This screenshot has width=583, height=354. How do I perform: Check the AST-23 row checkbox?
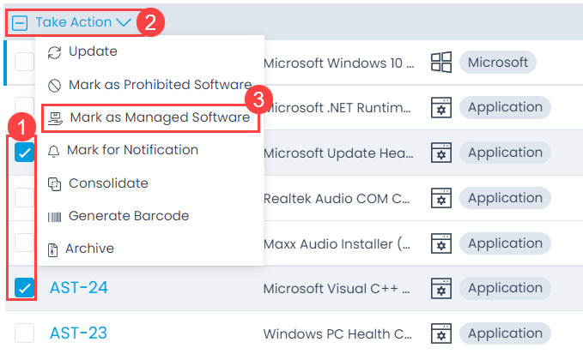25,333
